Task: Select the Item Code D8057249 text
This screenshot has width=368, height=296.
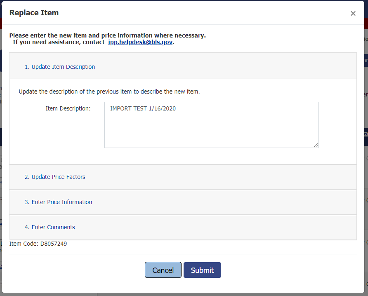Action: click(38, 244)
